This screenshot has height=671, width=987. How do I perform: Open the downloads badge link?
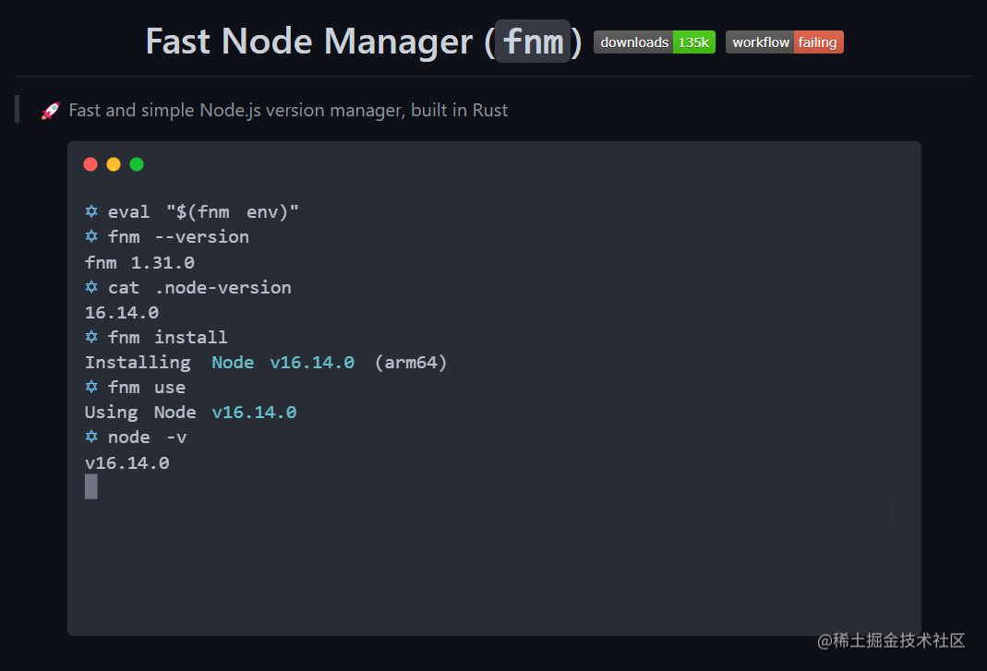pos(654,42)
